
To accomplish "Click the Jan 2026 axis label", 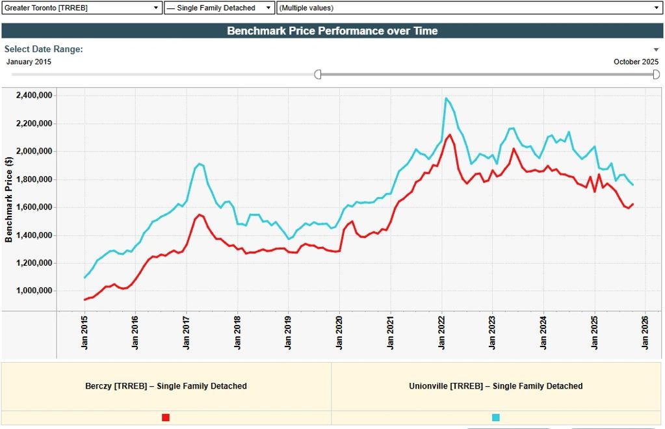I will (645, 331).
